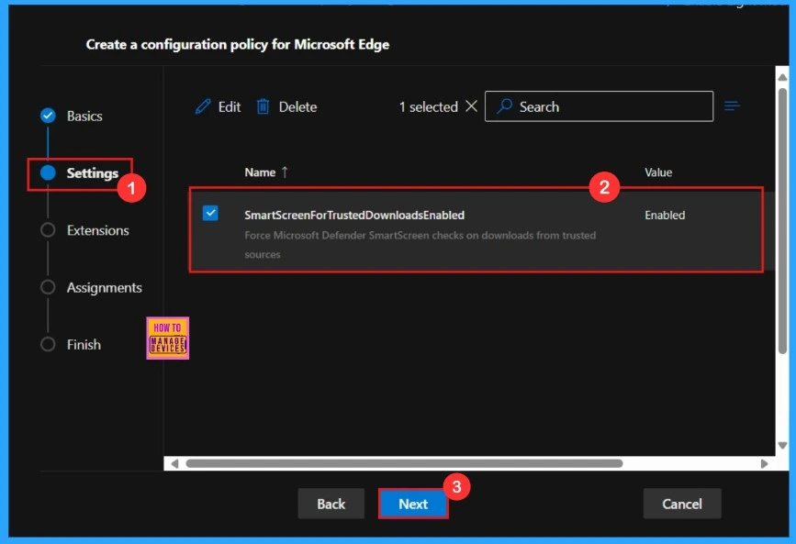Select the Settings step

pyautogui.click(x=93, y=173)
